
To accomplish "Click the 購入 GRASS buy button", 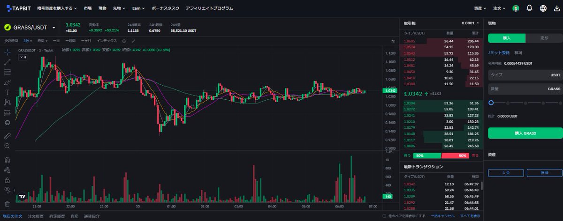I will (525, 133).
